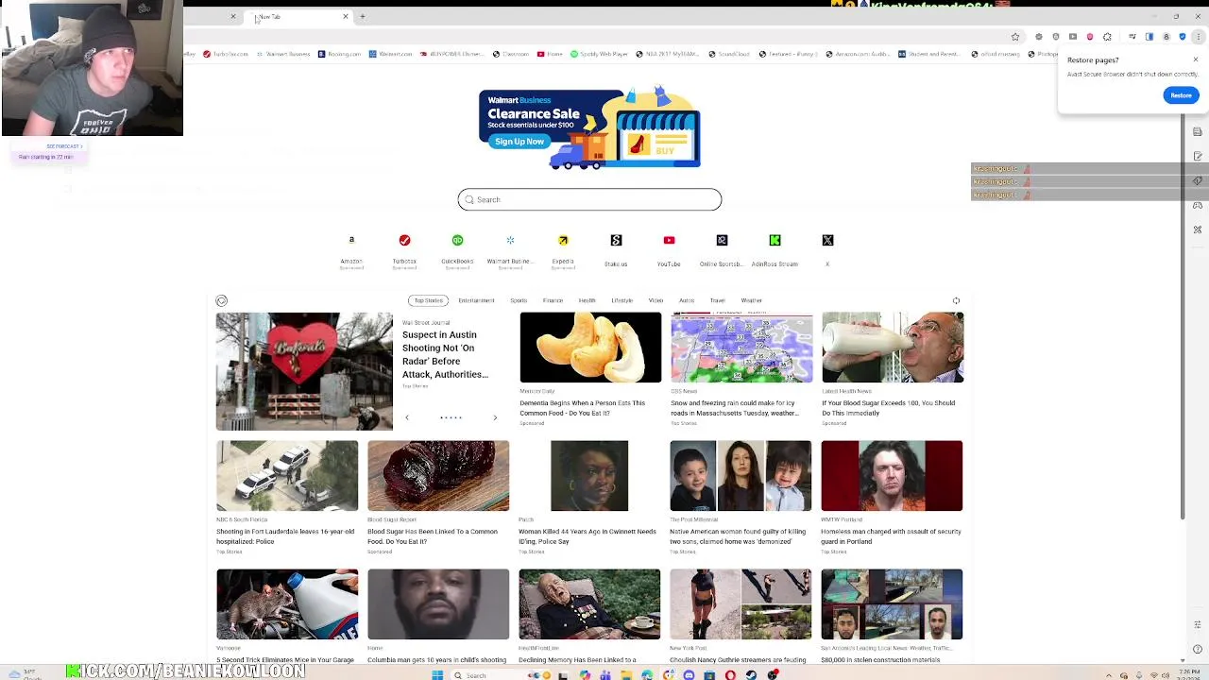Select the Video tab
This screenshot has width=1209, height=680.
656,300
